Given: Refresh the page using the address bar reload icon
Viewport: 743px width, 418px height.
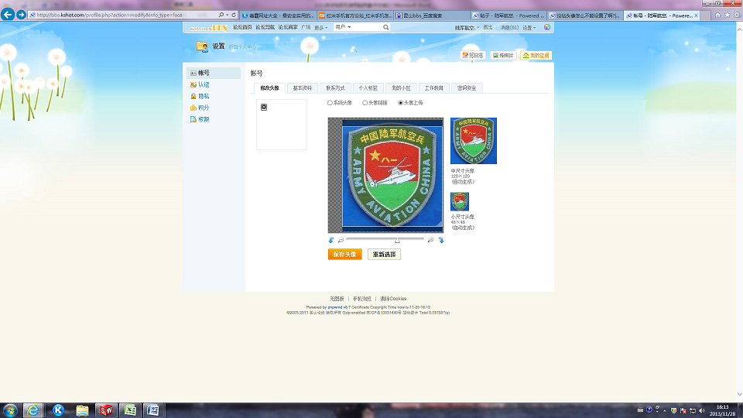Looking at the screenshot, I should tap(234, 15).
